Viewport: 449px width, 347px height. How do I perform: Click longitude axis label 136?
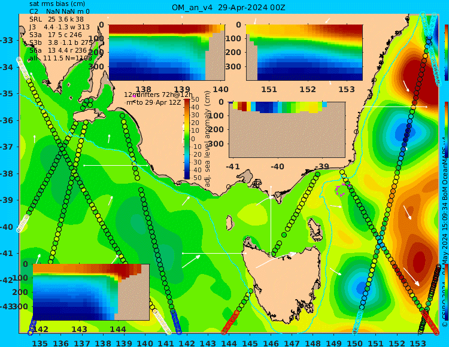click(61, 343)
